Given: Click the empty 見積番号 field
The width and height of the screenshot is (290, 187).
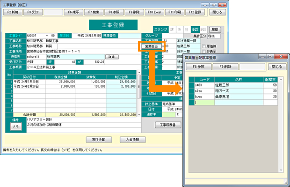Looking at the screenshot, I should tap(130, 36).
